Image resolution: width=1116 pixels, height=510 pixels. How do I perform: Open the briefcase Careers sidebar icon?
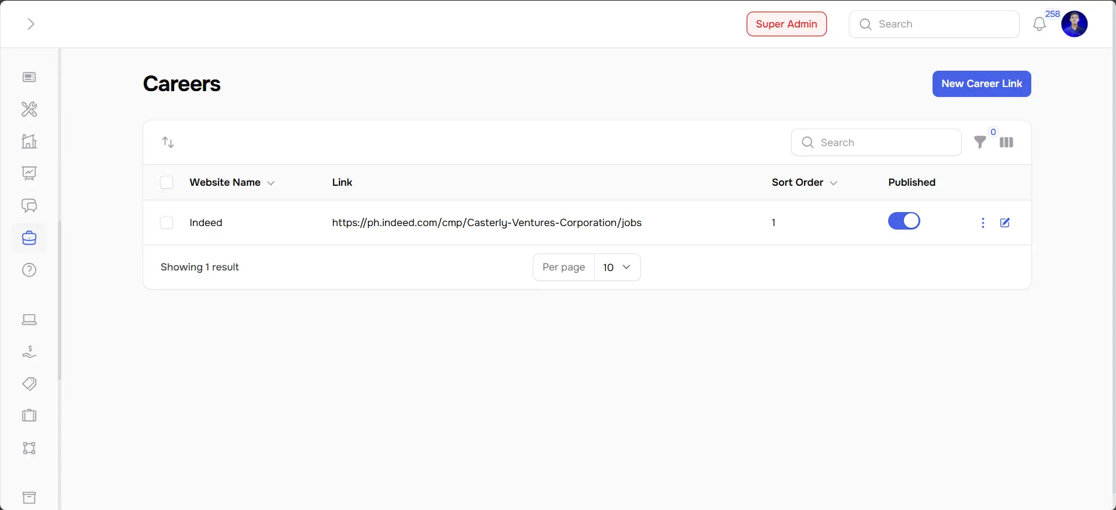(x=29, y=238)
